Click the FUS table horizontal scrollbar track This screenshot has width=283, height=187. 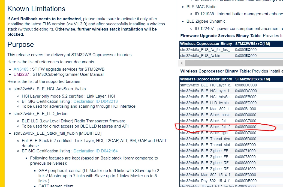(234, 63)
